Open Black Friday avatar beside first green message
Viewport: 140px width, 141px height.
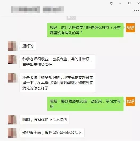tap(130, 28)
